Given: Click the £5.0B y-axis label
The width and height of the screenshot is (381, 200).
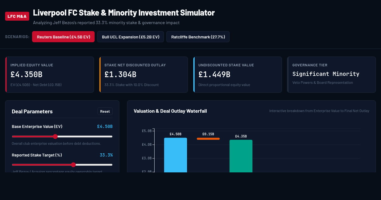Looking at the screenshot, I should tap(146, 131).
